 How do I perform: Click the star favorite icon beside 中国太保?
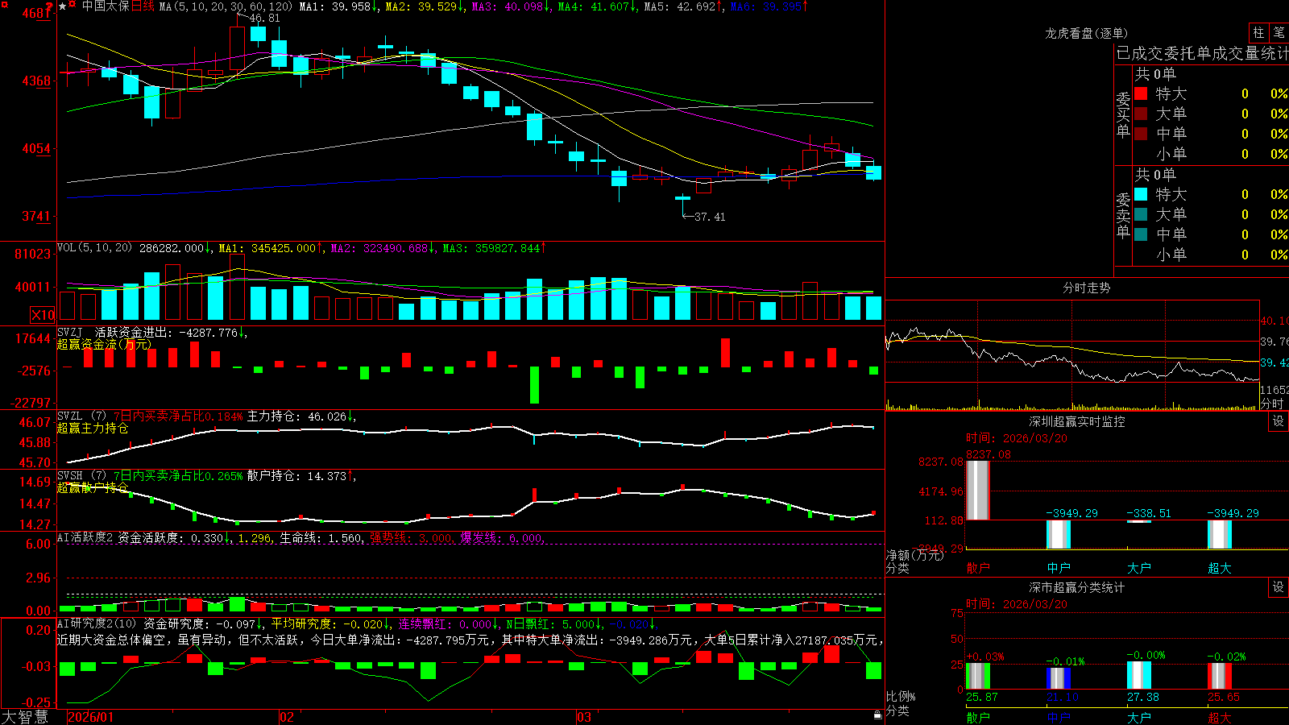pyautogui.click(x=63, y=6)
